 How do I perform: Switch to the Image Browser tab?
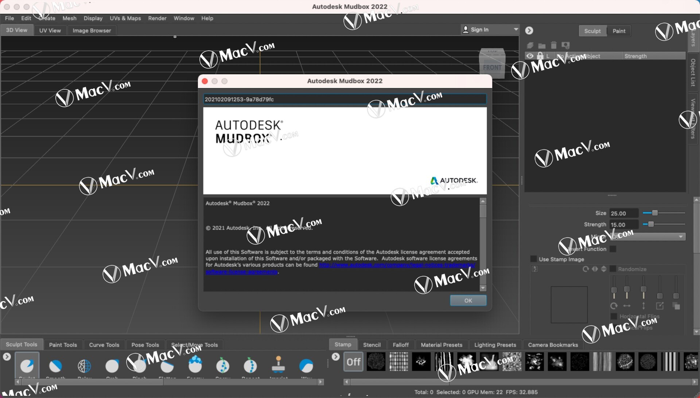pos(92,31)
